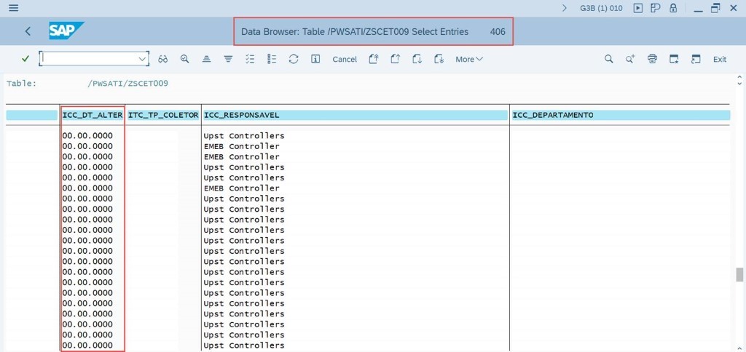The image size is (746, 352).
Task: Click the glasses Display icon
Action: 163,59
